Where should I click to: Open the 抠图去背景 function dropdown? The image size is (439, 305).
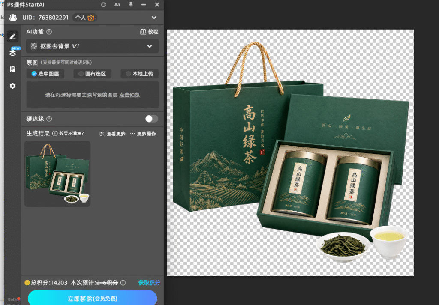tap(93, 46)
